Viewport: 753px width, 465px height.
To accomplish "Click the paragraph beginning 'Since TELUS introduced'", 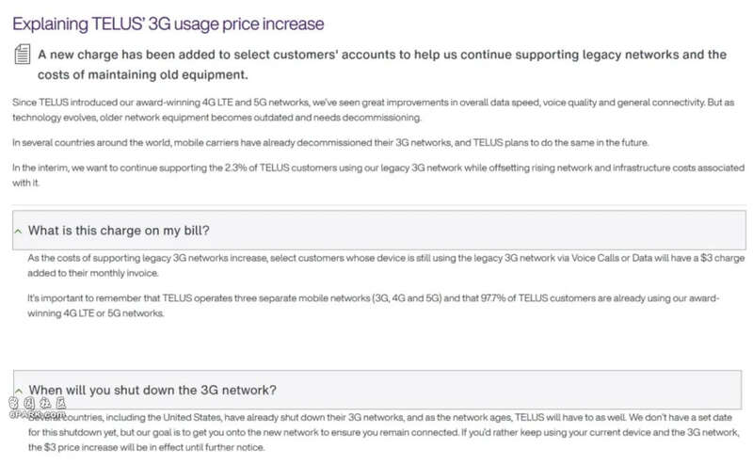I will pyautogui.click(x=373, y=109).
